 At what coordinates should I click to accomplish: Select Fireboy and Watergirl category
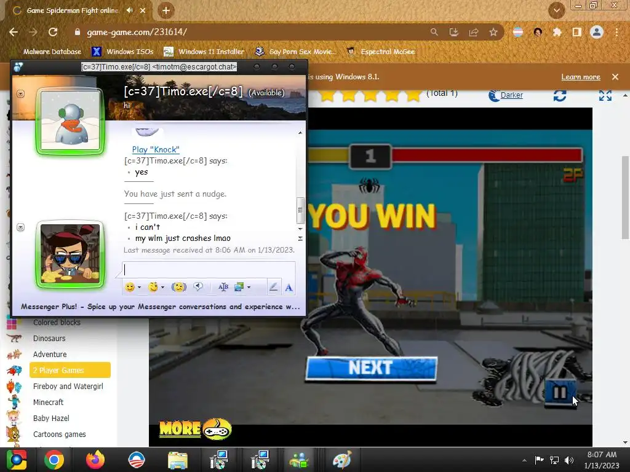click(68, 386)
